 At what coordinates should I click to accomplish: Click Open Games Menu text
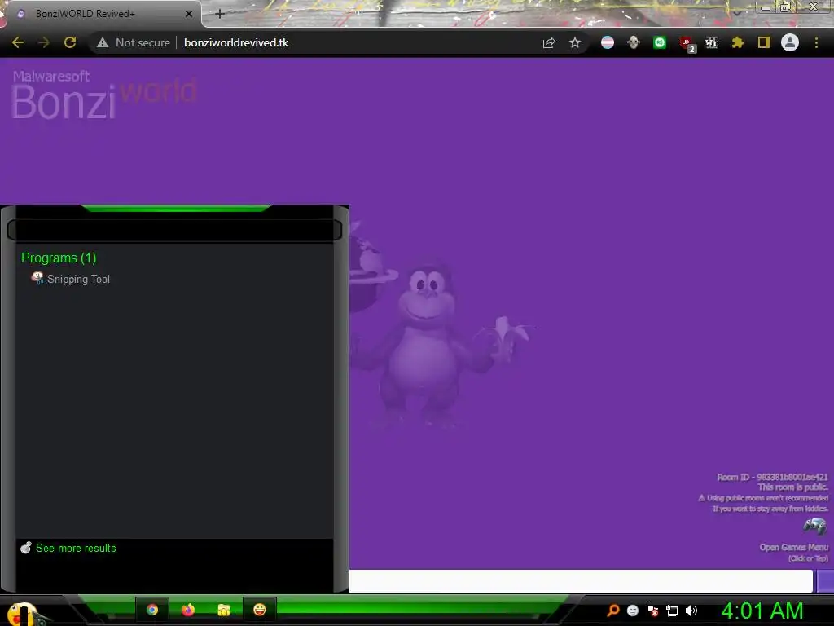pos(793,547)
